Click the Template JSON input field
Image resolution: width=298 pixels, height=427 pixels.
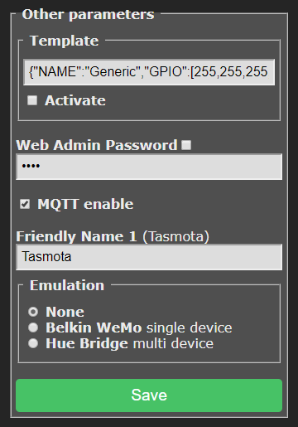click(x=149, y=72)
